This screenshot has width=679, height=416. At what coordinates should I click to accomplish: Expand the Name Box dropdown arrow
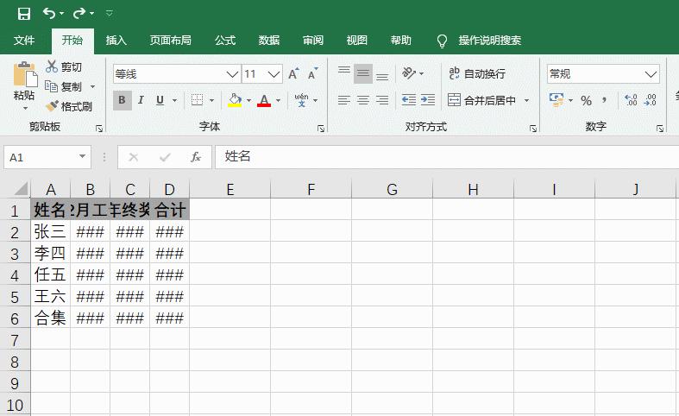pos(82,156)
